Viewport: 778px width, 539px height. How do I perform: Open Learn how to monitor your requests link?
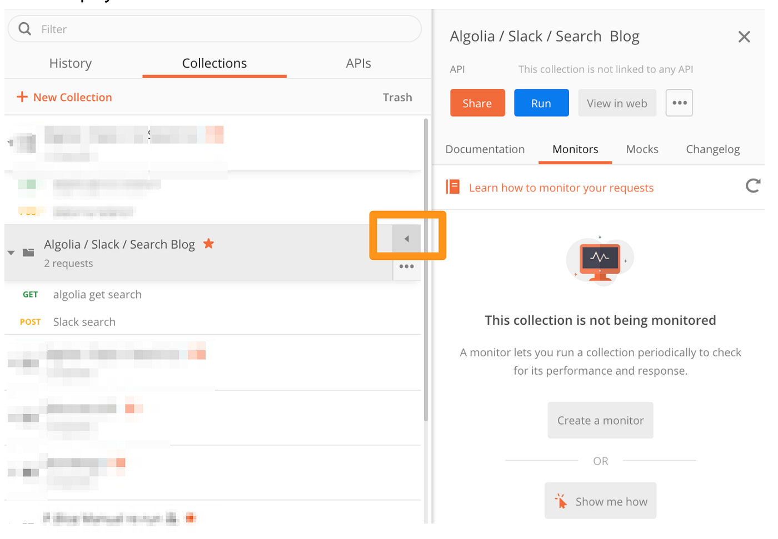point(561,188)
